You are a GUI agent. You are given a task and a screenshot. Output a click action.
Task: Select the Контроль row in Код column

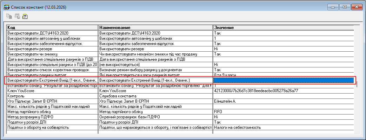pos(52,96)
